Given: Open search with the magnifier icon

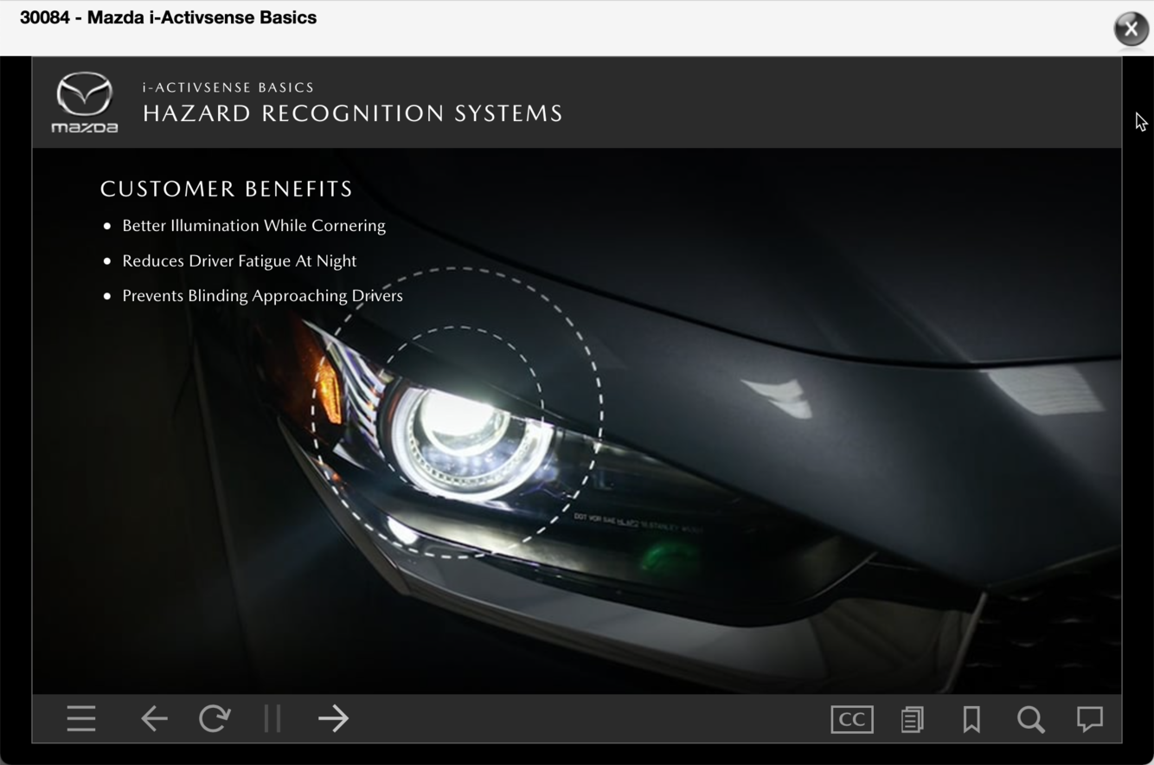Looking at the screenshot, I should pos(1031,719).
